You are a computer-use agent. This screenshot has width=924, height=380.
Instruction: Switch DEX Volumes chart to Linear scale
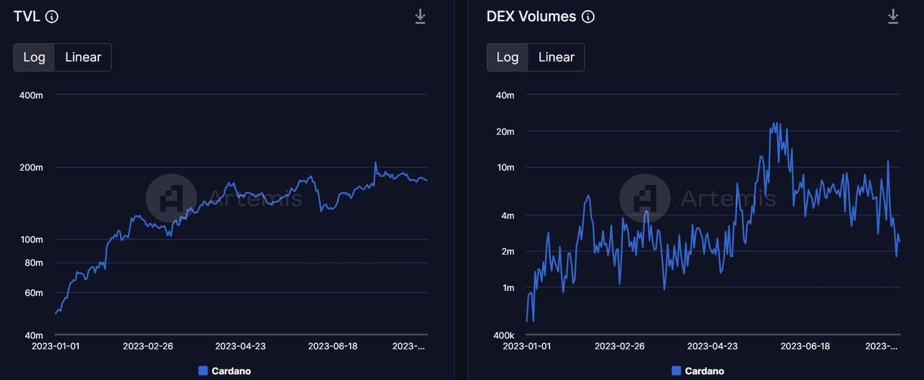tap(556, 57)
